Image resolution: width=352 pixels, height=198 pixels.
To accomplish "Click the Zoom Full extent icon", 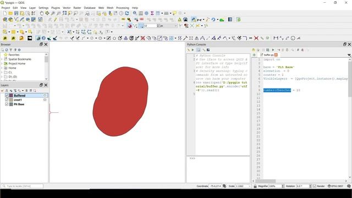I will tap(64, 13).
